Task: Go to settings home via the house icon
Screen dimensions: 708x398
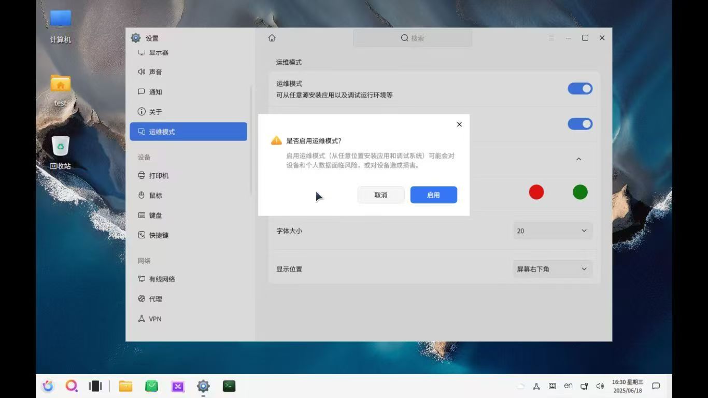Action: click(x=272, y=38)
